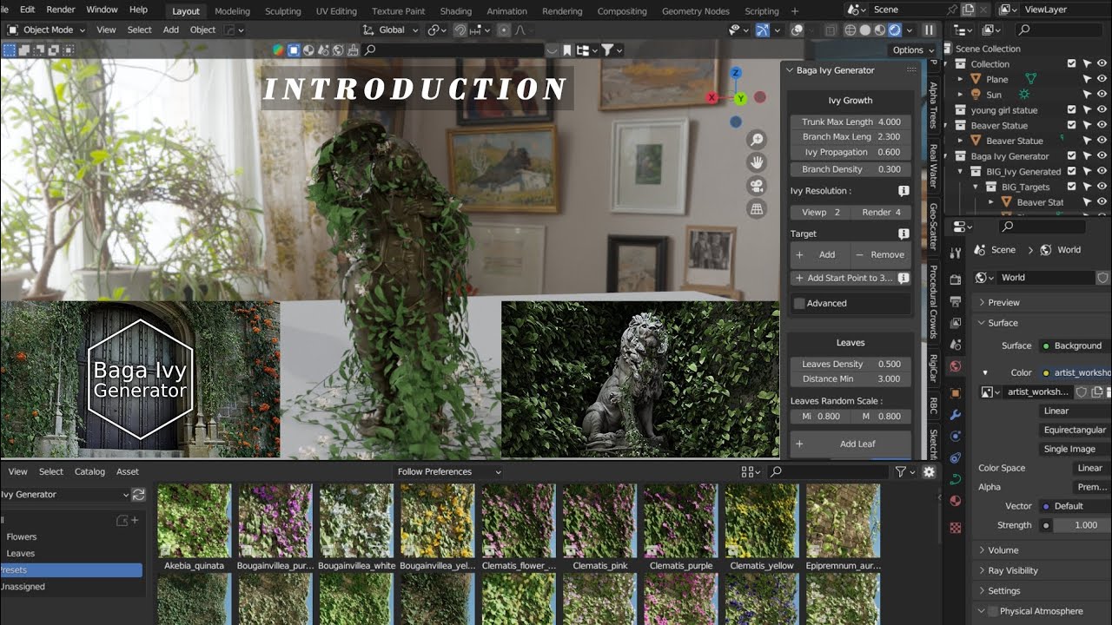The width and height of the screenshot is (1112, 625).
Task: Expand the Volume panel
Action: [x=1003, y=549]
